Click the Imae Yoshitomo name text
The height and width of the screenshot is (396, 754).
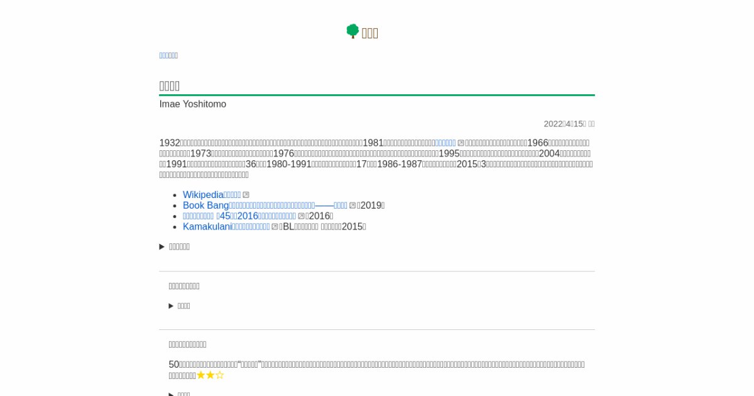pos(192,104)
